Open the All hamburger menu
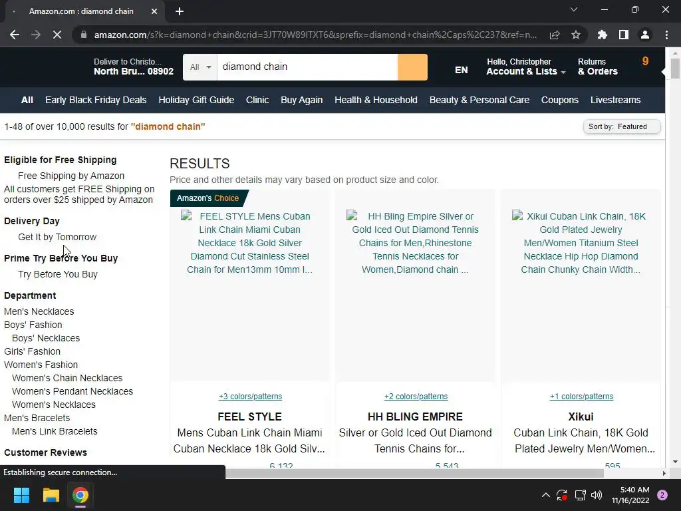 click(27, 100)
